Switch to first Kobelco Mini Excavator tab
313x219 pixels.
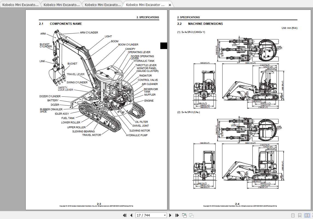[x=20, y=5]
